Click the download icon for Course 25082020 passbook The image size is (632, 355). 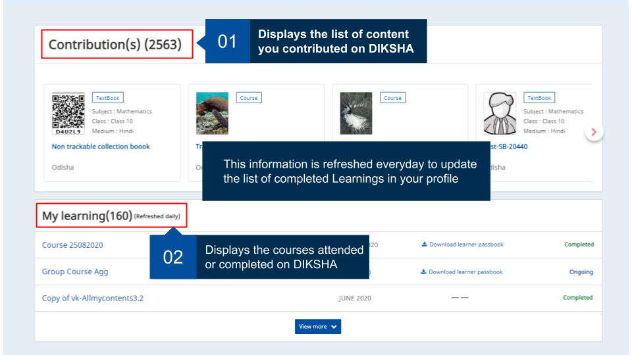pyautogui.click(x=424, y=245)
